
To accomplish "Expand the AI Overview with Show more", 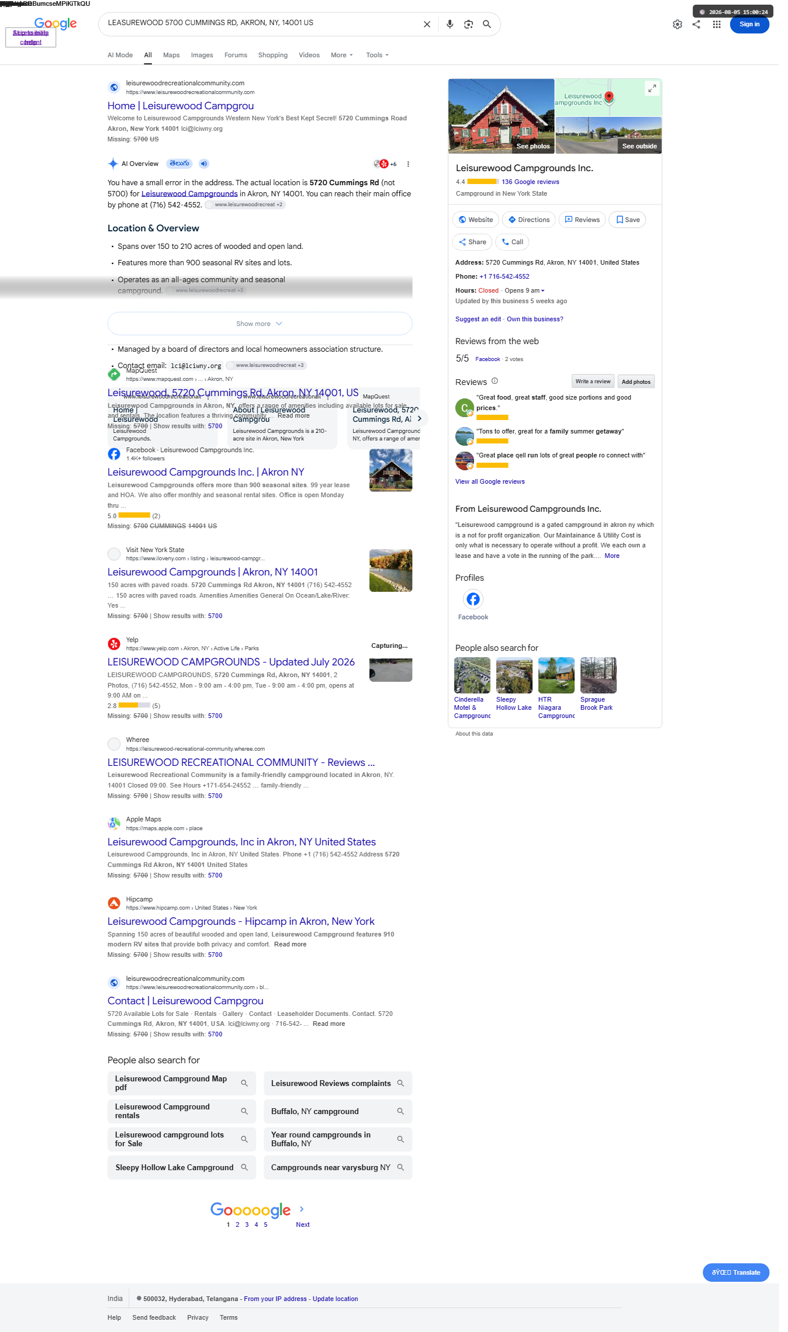I will tap(260, 324).
